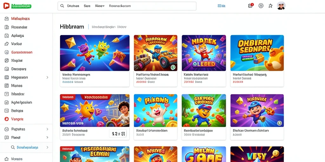The height and width of the screenshot is (162, 325).
Task: Open the purple and green monsters game thumbnail
Action: [x=95, y=53]
